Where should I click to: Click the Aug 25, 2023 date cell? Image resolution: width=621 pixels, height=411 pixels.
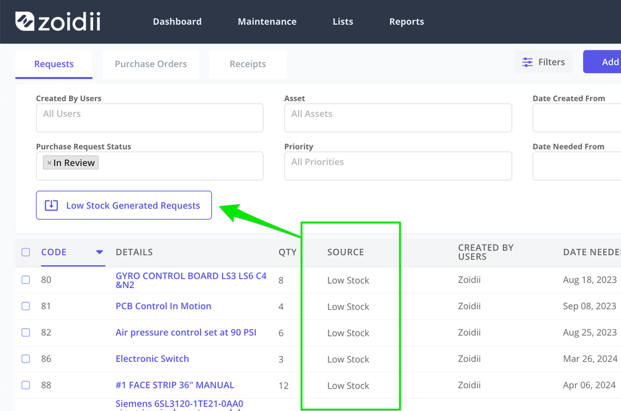coord(590,333)
